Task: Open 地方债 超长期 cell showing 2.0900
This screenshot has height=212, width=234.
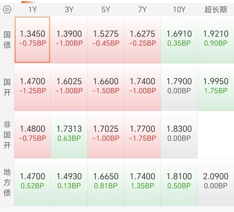Action: tap(216, 182)
